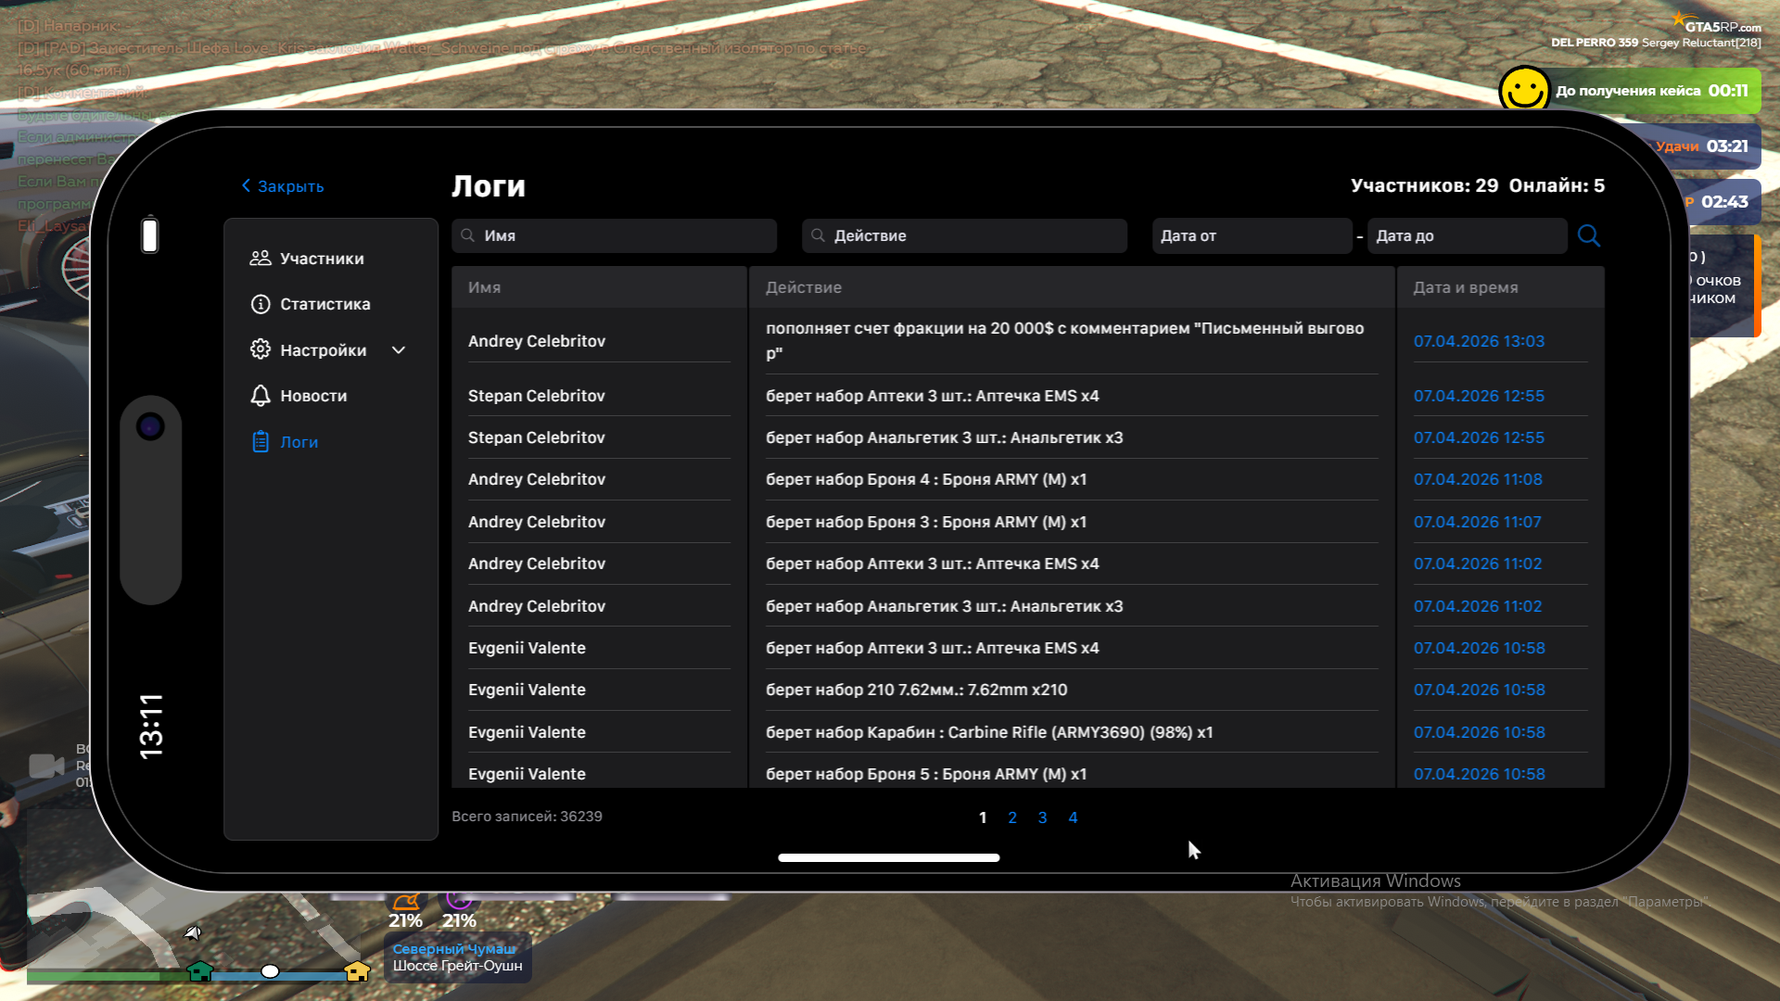This screenshot has height=1001, width=1780.
Task: Open the Участники menu item
Action: (322, 259)
